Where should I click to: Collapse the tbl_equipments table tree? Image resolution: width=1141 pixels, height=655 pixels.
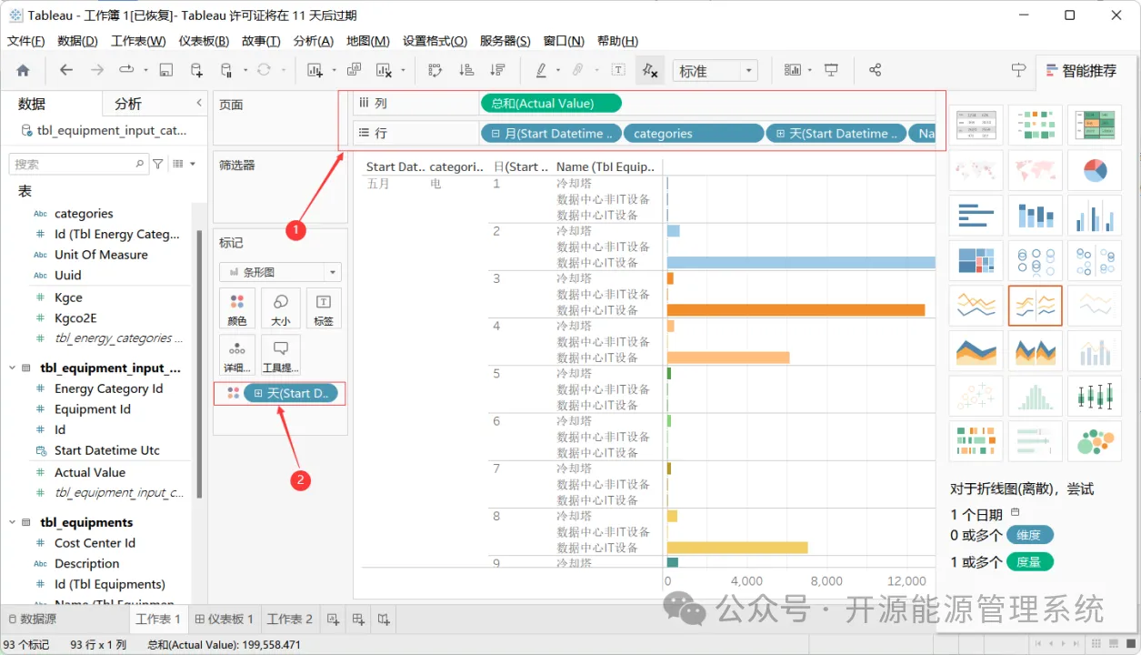[13, 522]
